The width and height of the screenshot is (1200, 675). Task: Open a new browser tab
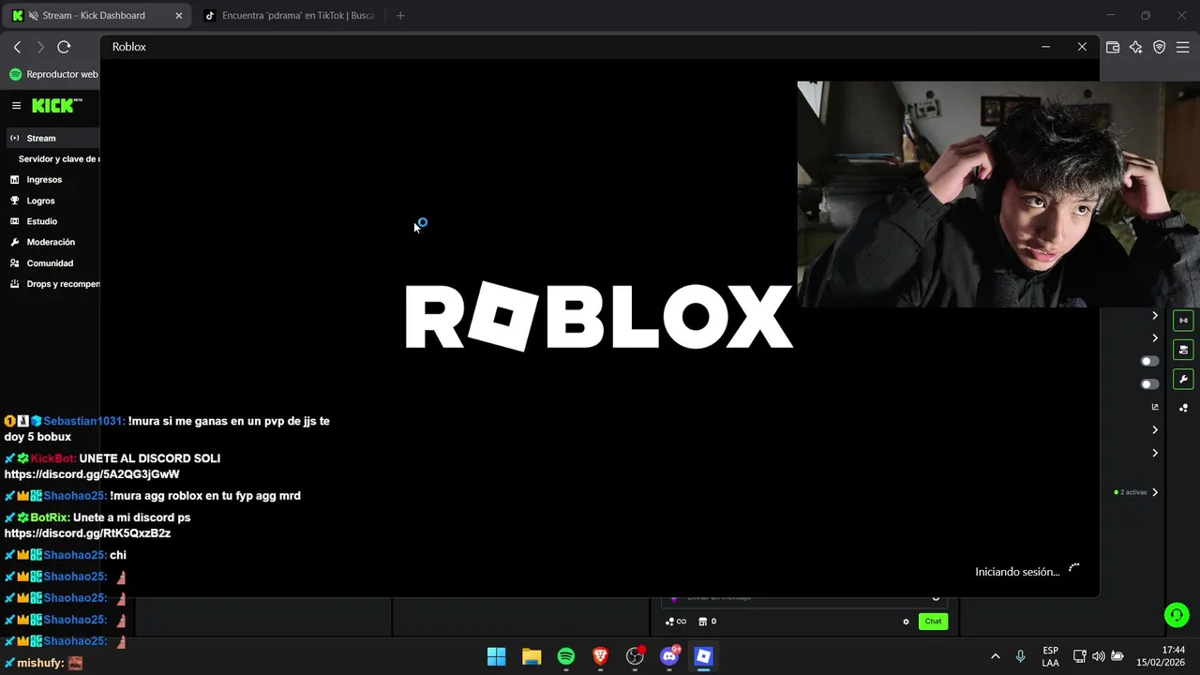click(x=400, y=16)
